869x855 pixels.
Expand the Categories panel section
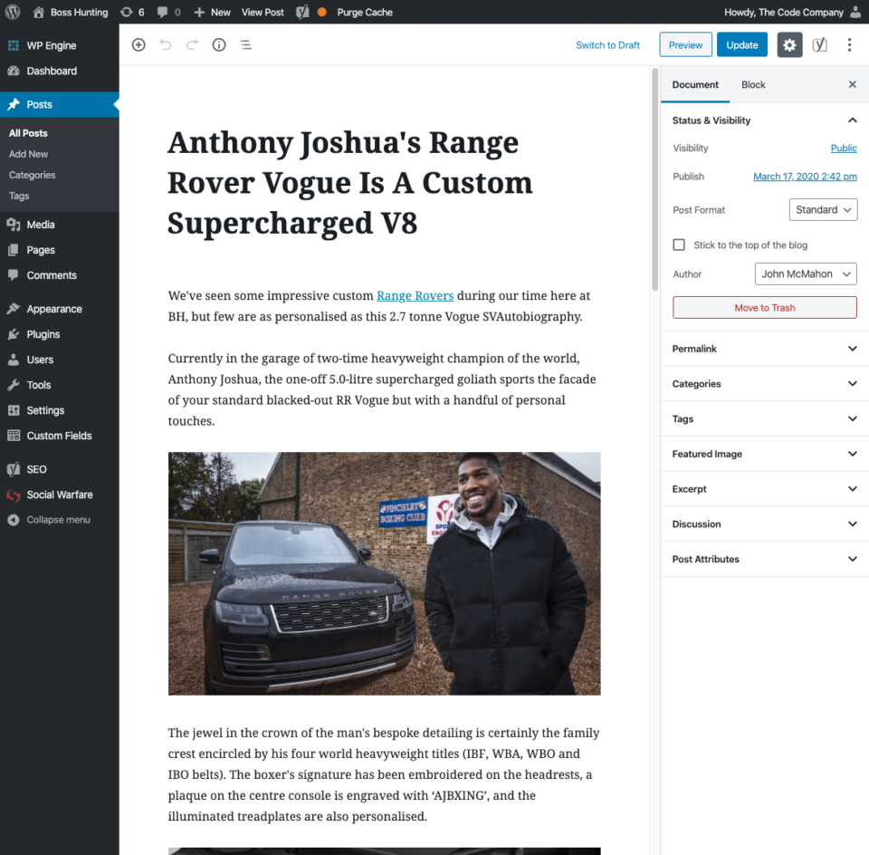(x=765, y=384)
